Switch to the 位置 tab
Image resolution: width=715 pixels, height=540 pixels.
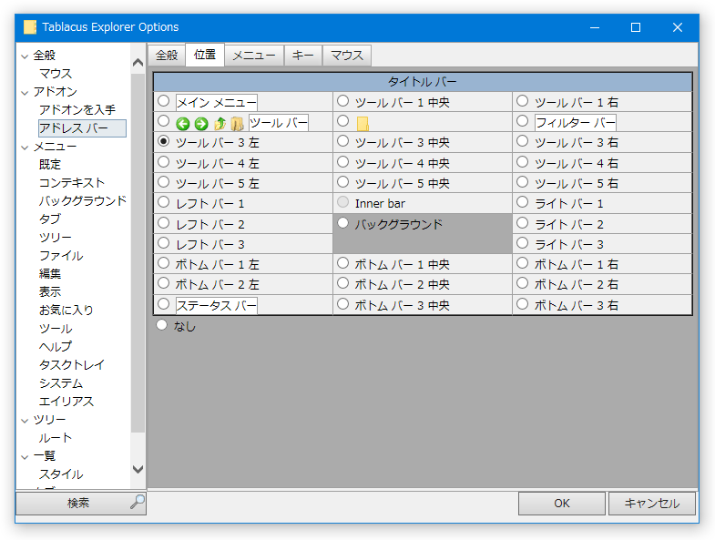coord(205,55)
